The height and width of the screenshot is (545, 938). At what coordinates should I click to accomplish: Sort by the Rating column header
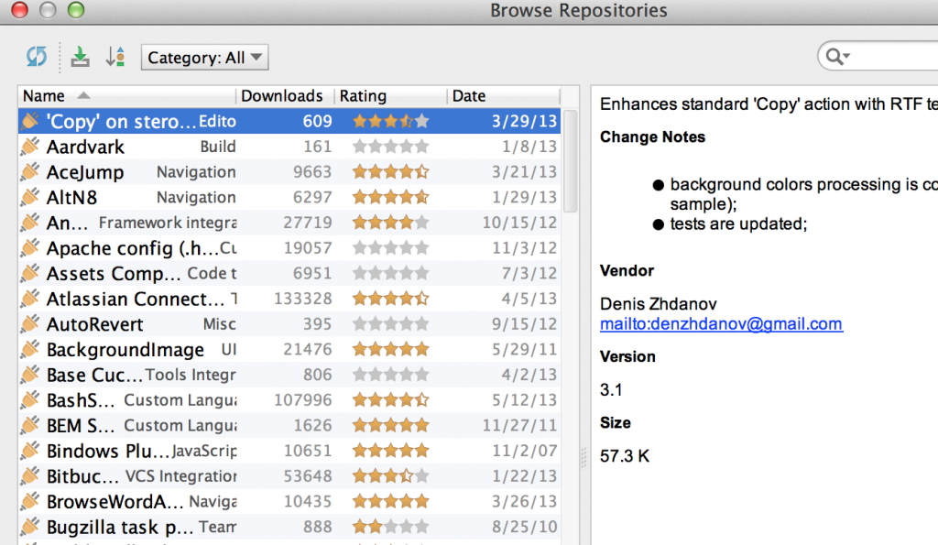pos(390,96)
